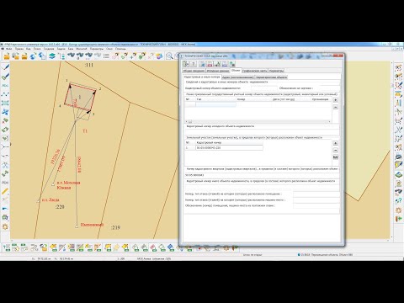Viewport: 404px width, 303px height.
Task: Click the list lines icon in top toolbar
Action: 106,56
